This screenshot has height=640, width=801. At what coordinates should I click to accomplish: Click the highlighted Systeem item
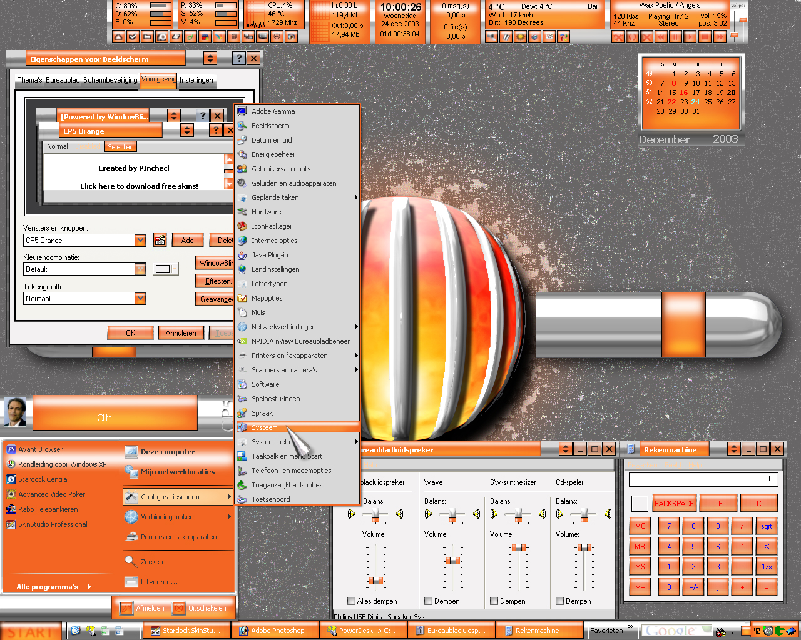click(x=297, y=427)
